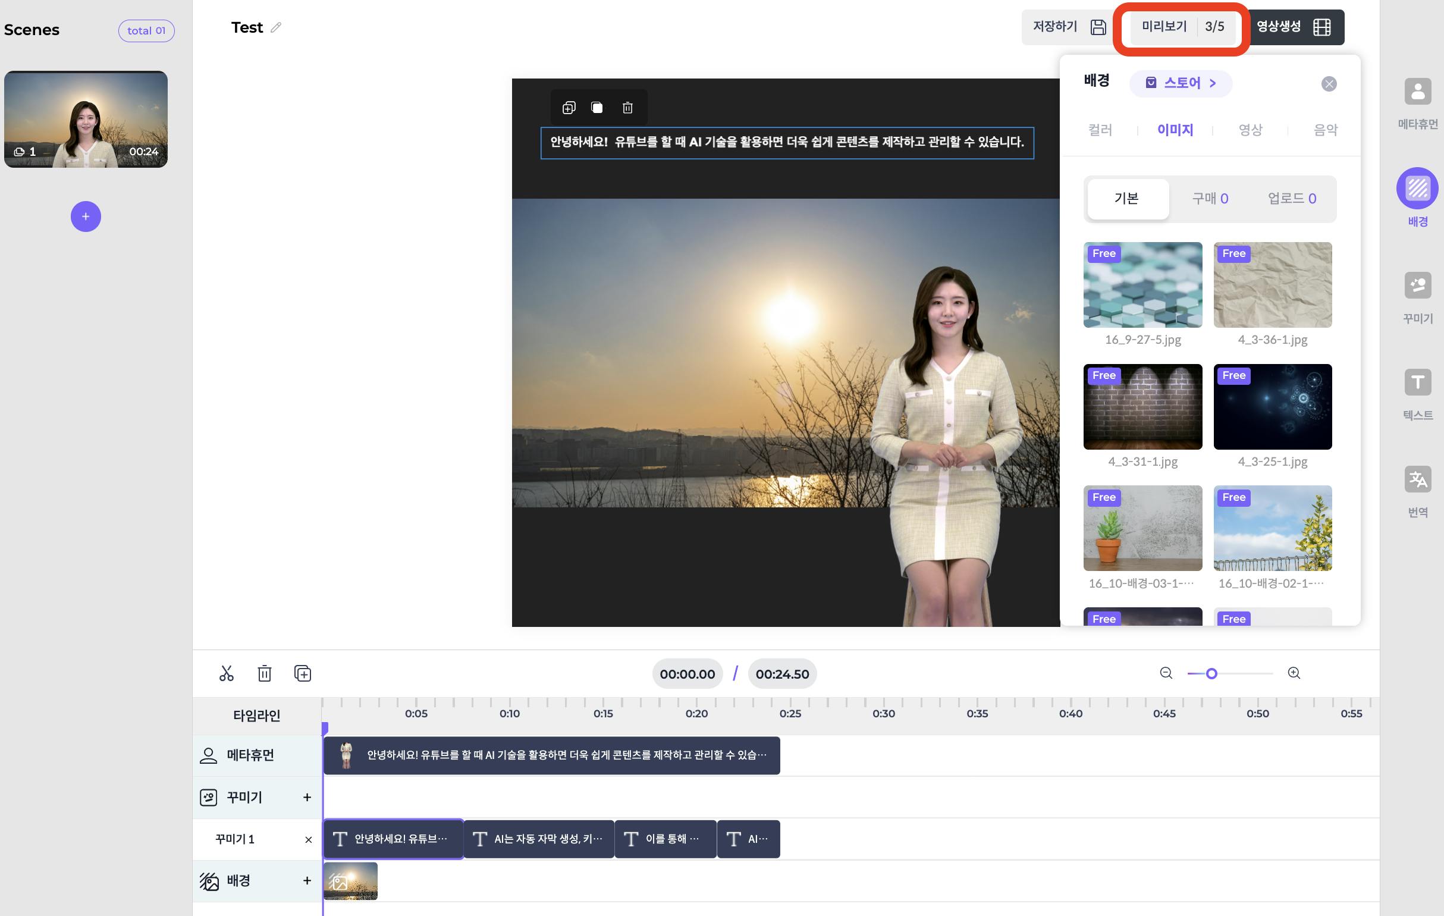The width and height of the screenshot is (1444, 916).
Task: Click the layer order icon above caption
Action: tap(597, 108)
